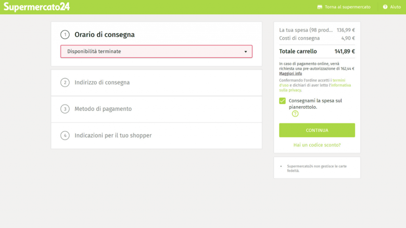
Task: Open the Aiuto menu item
Action: 395,7
